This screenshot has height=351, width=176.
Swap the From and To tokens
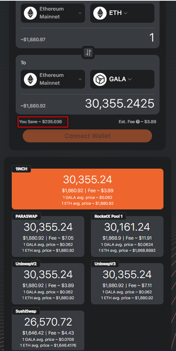click(89, 53)
